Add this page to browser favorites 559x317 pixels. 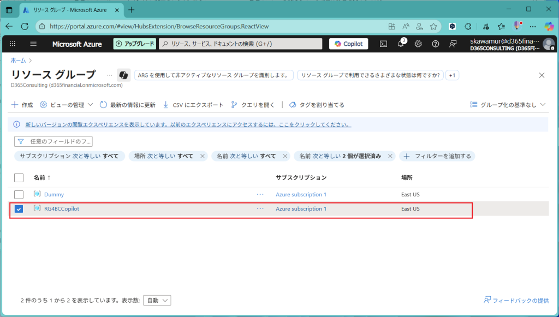(433, 26)
